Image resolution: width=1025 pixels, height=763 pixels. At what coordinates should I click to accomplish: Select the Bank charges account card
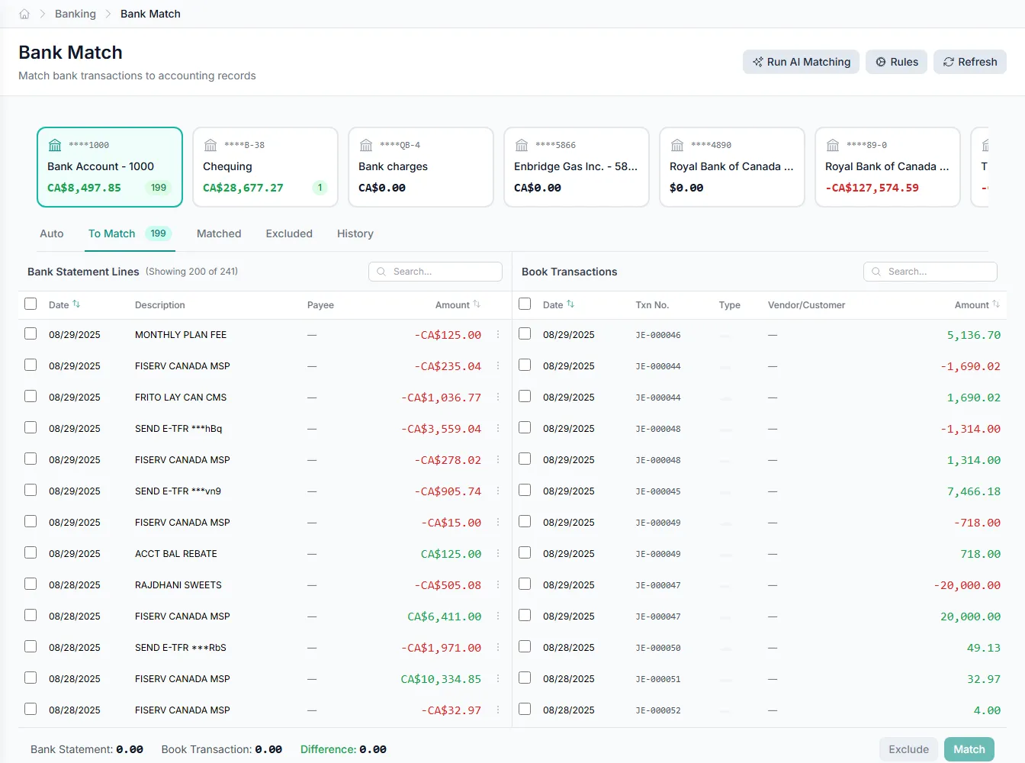(x=421, y=167)
